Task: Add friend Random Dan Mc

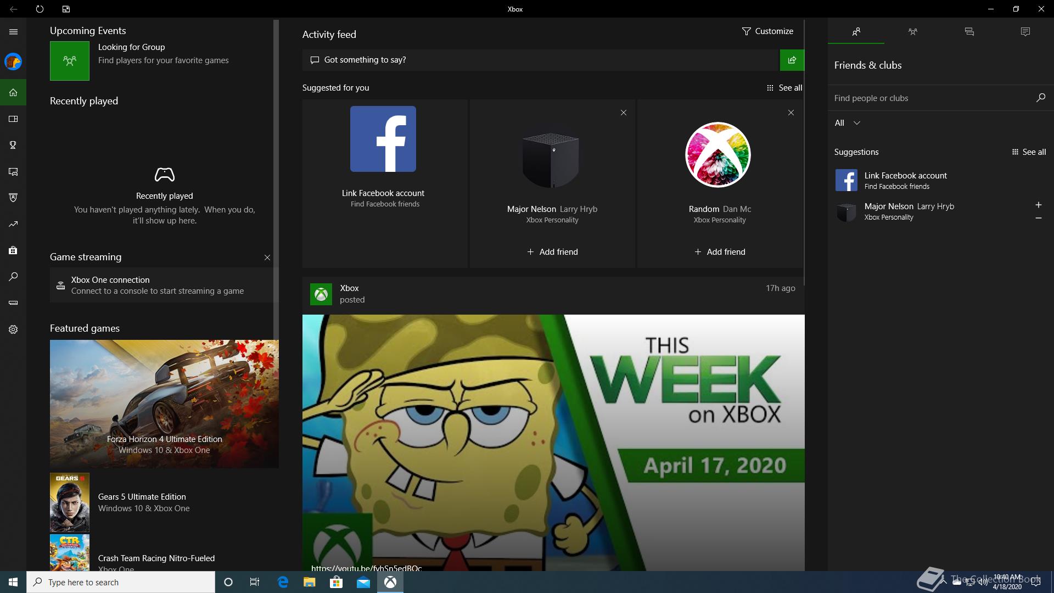Action: pyautogui.click(x=720, y=252)
